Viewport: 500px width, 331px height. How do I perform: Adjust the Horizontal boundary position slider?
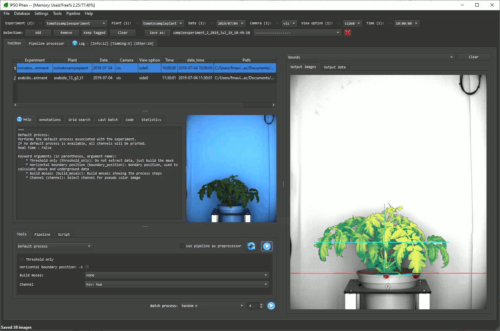pyautogui.click(x=87, y=267)
